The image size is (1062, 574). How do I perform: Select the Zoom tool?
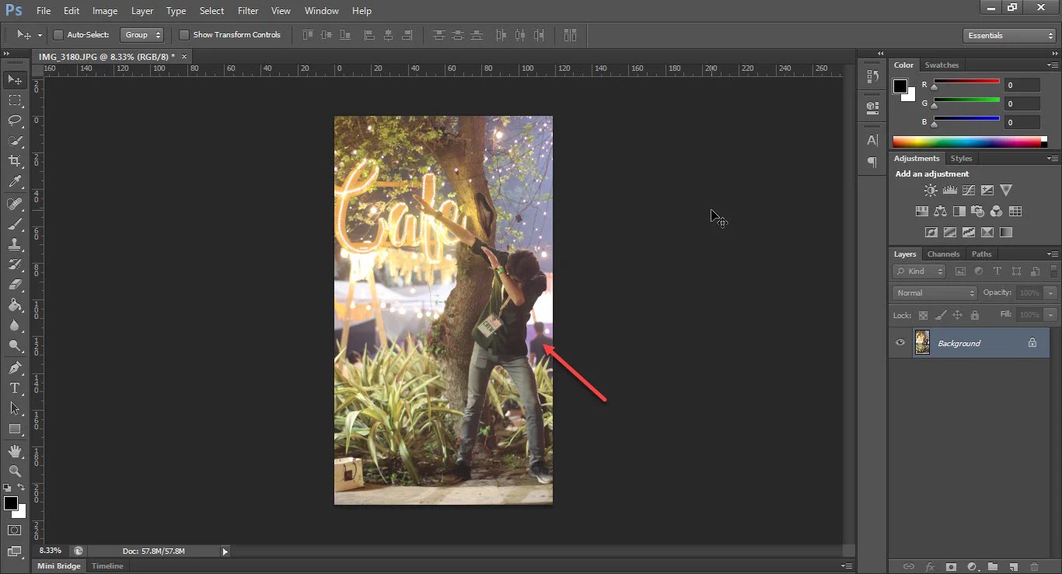click(16, 471)
